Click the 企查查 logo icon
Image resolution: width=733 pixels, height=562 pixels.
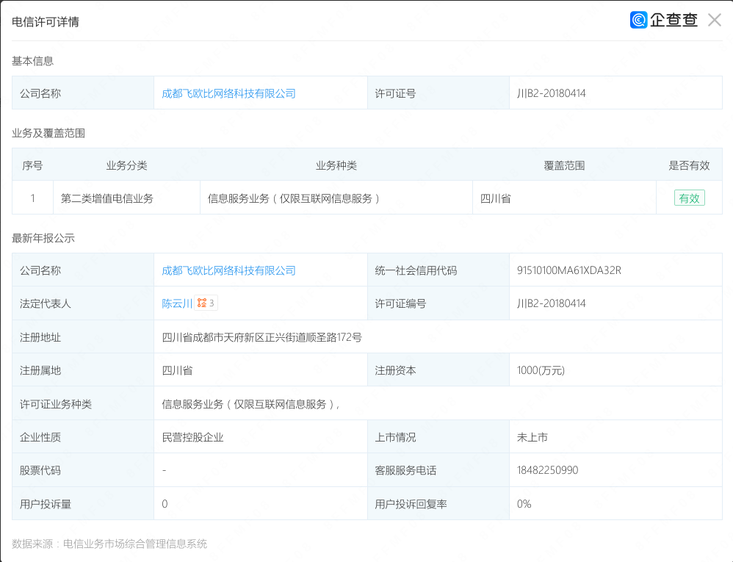tap(639, 21)
